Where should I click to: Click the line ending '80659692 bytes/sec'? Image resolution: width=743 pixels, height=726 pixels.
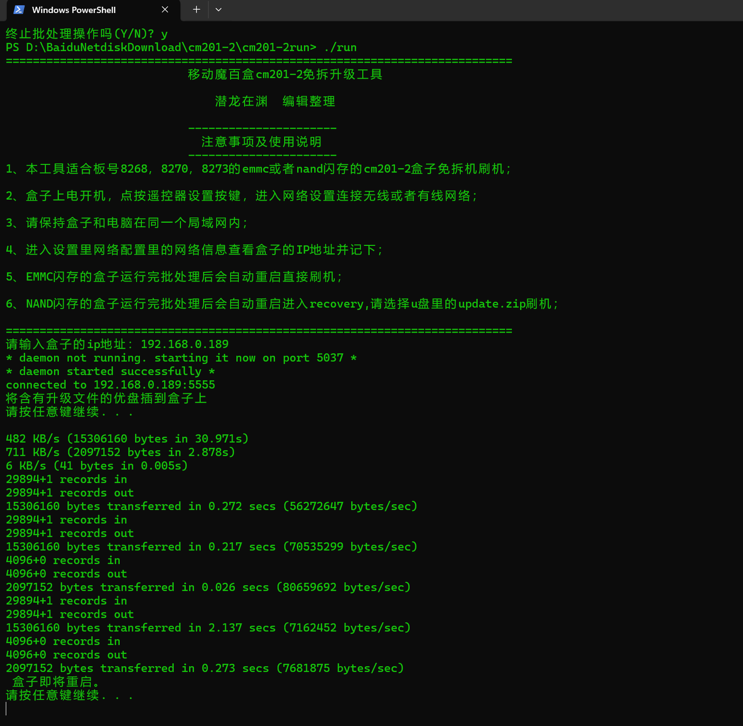click(x=208, y=587)
